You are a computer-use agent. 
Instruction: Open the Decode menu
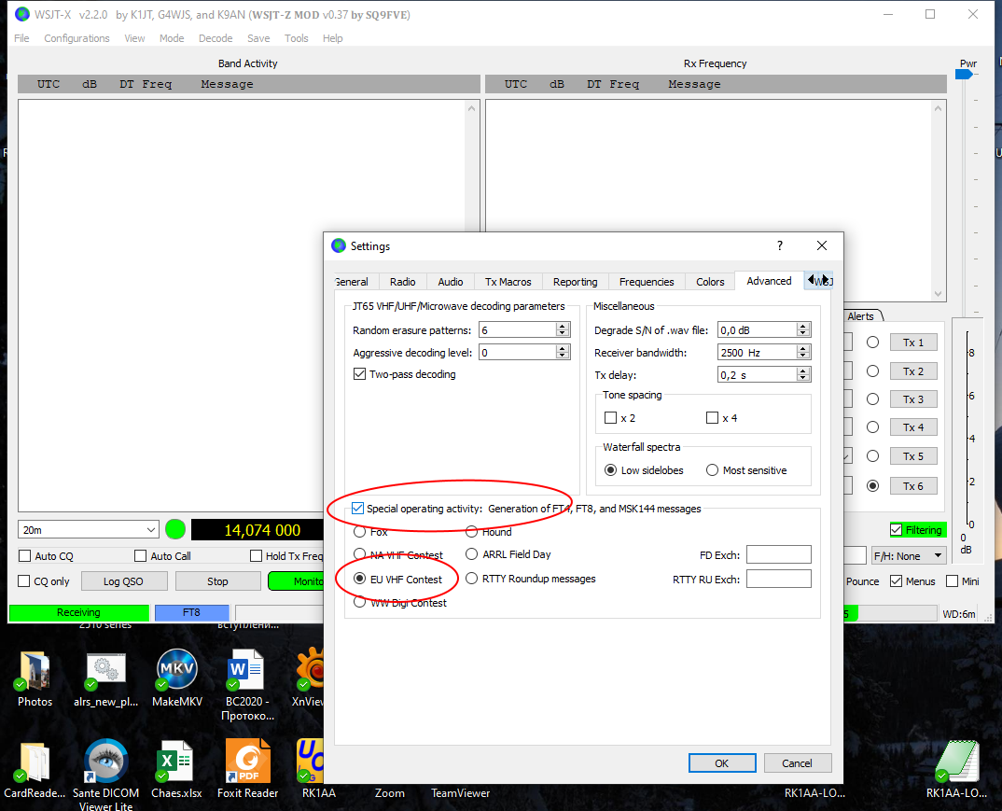point(216,38)
